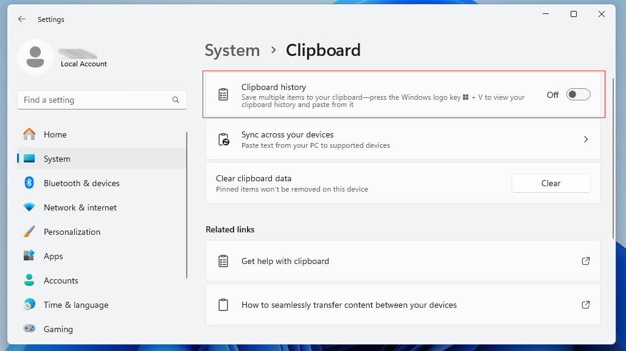Click the transfer content clipboard icon
The image size is (626, 351).
pyautogui.click(x=223, y=305)
